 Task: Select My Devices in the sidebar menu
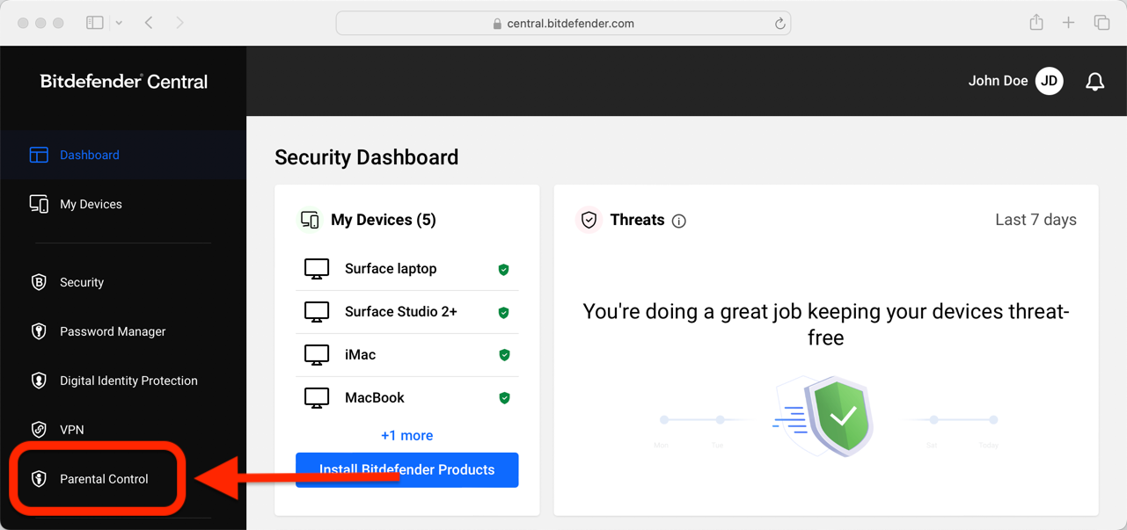pos(91,204)
